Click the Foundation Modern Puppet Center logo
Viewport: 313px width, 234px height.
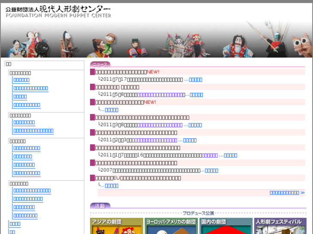click(x=58, y=12)
